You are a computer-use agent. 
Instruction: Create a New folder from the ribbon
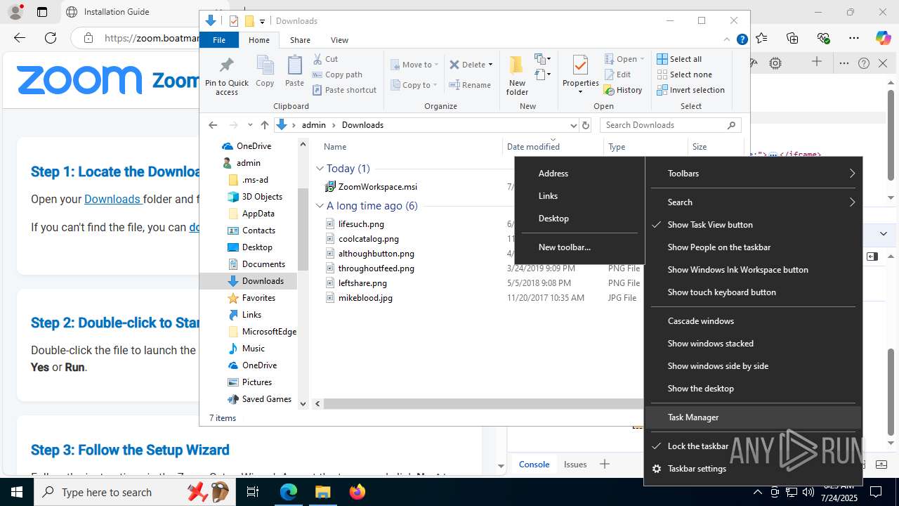[x=517, y=76]
